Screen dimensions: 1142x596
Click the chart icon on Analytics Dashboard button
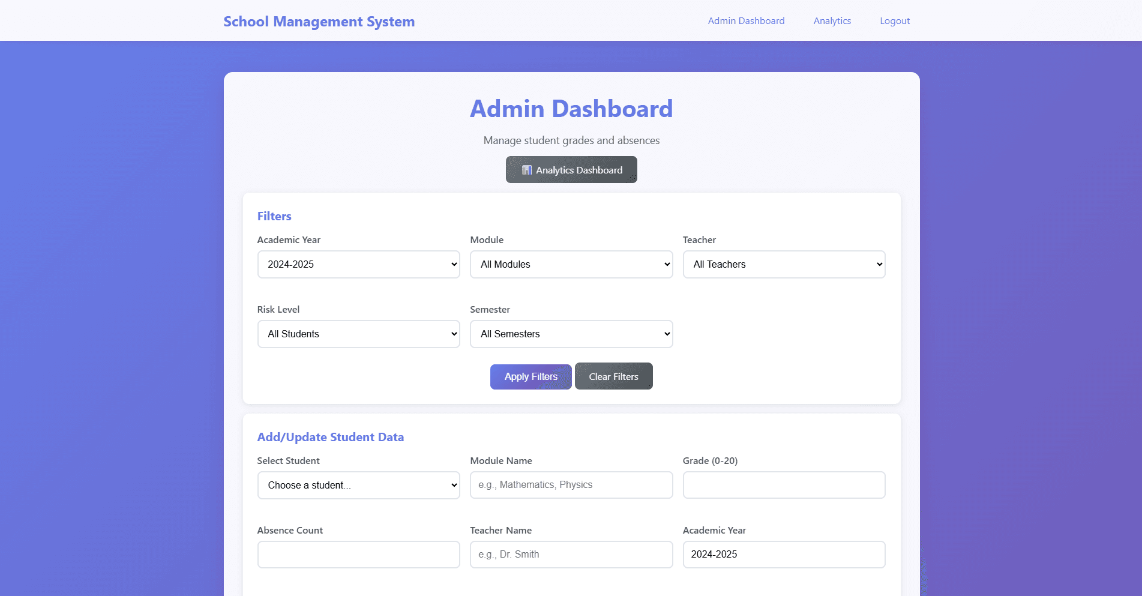point(526,170)
